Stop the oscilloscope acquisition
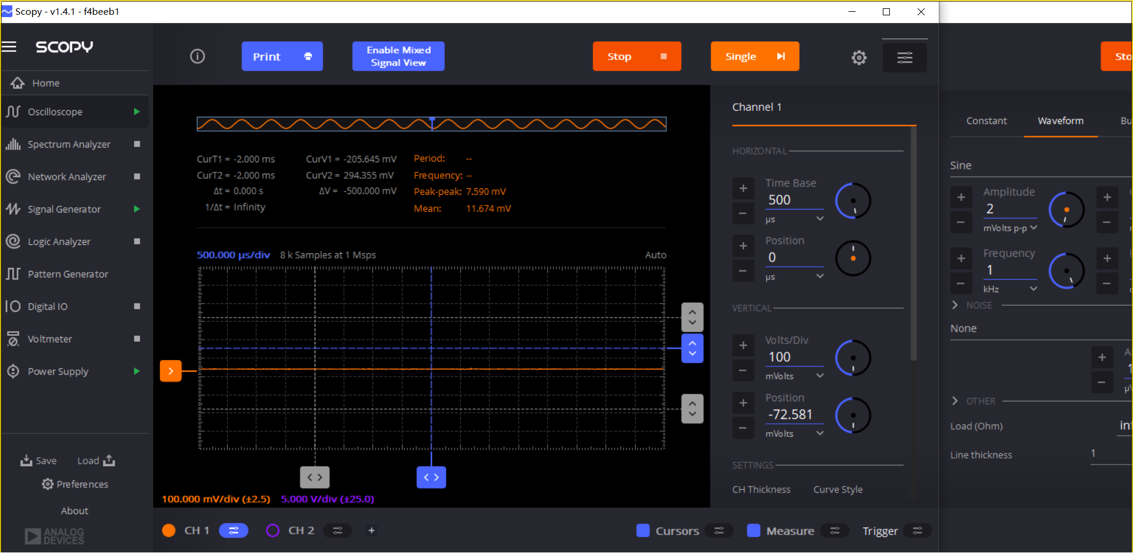 pos(637,57)
